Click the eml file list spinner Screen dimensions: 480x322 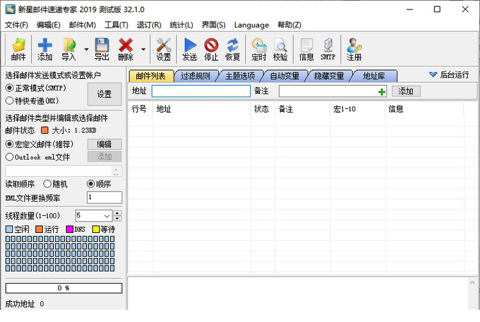(x=116, y=171)
